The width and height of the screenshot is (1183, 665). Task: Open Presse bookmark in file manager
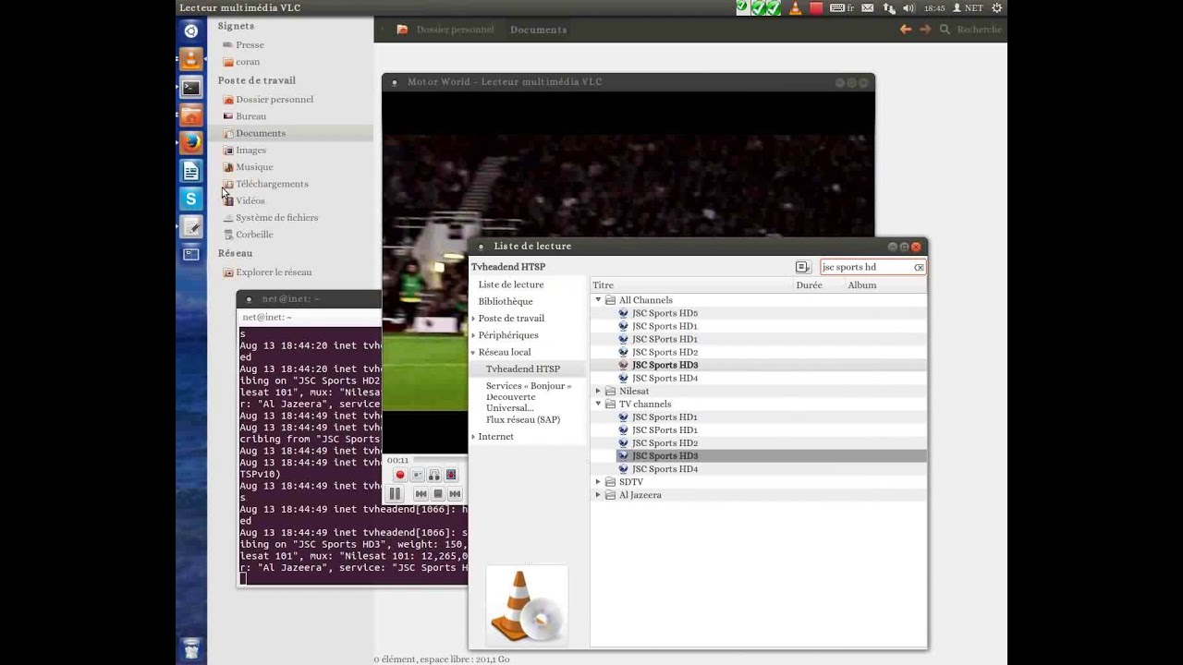[x=250, y=44]
